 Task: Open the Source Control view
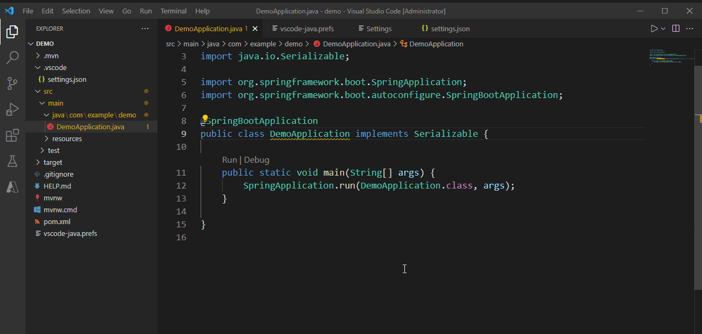click(12, 83)
